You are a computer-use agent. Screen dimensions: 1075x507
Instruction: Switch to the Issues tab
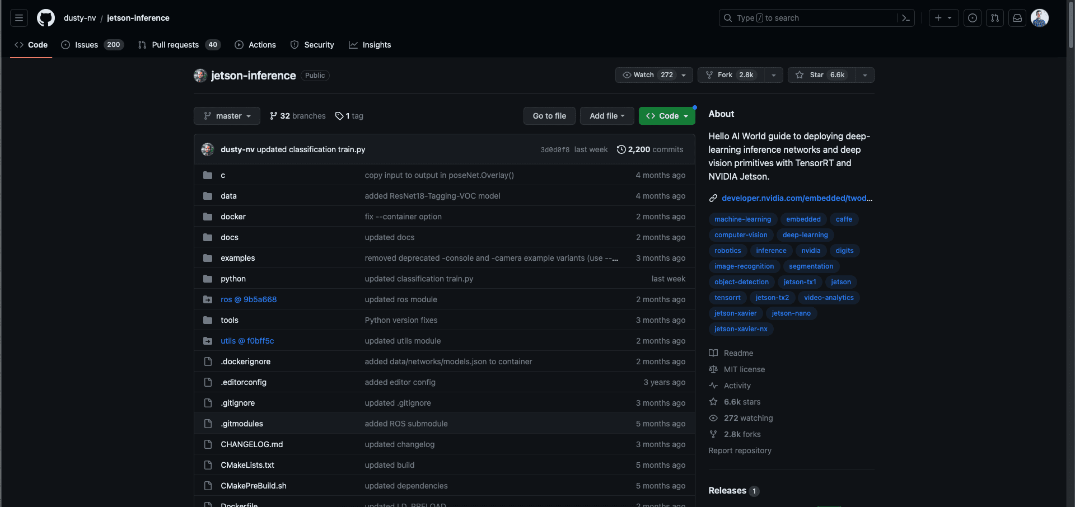coord(92,45)
